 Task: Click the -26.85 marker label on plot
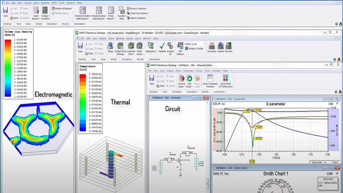click(x=258, y=138)
